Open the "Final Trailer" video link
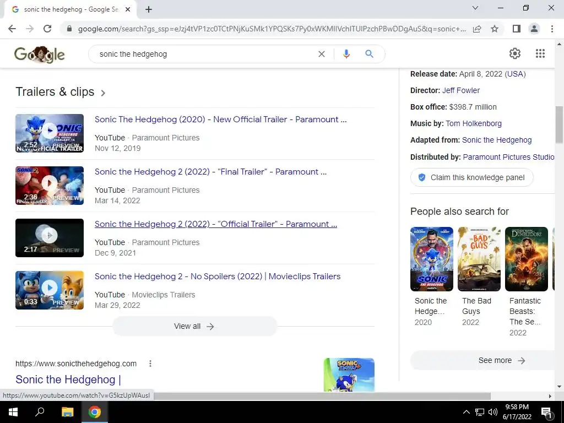Viewport: 564px width, 423px height. coord(210,172)
